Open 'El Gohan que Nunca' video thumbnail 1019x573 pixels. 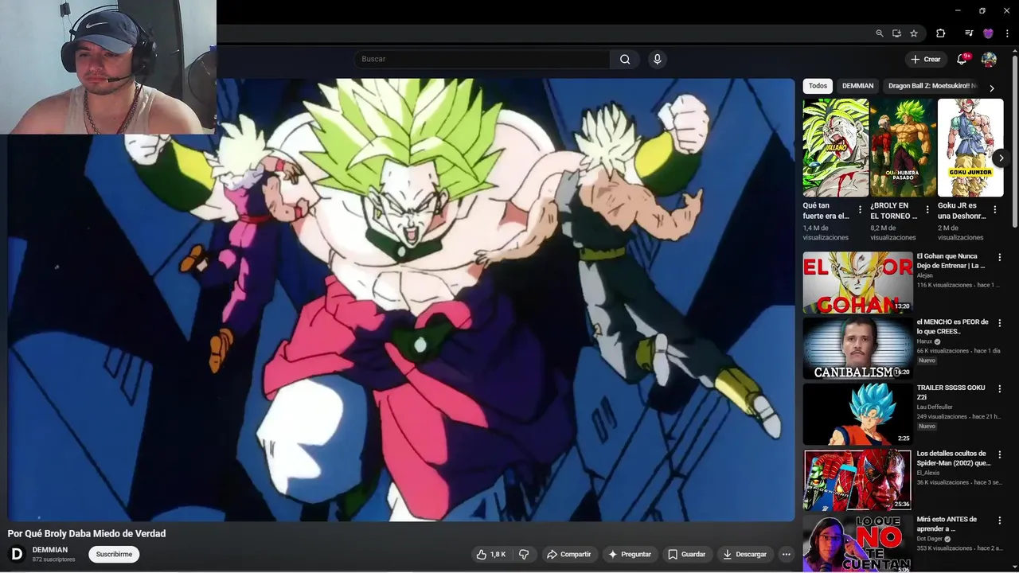pos(857,283)
